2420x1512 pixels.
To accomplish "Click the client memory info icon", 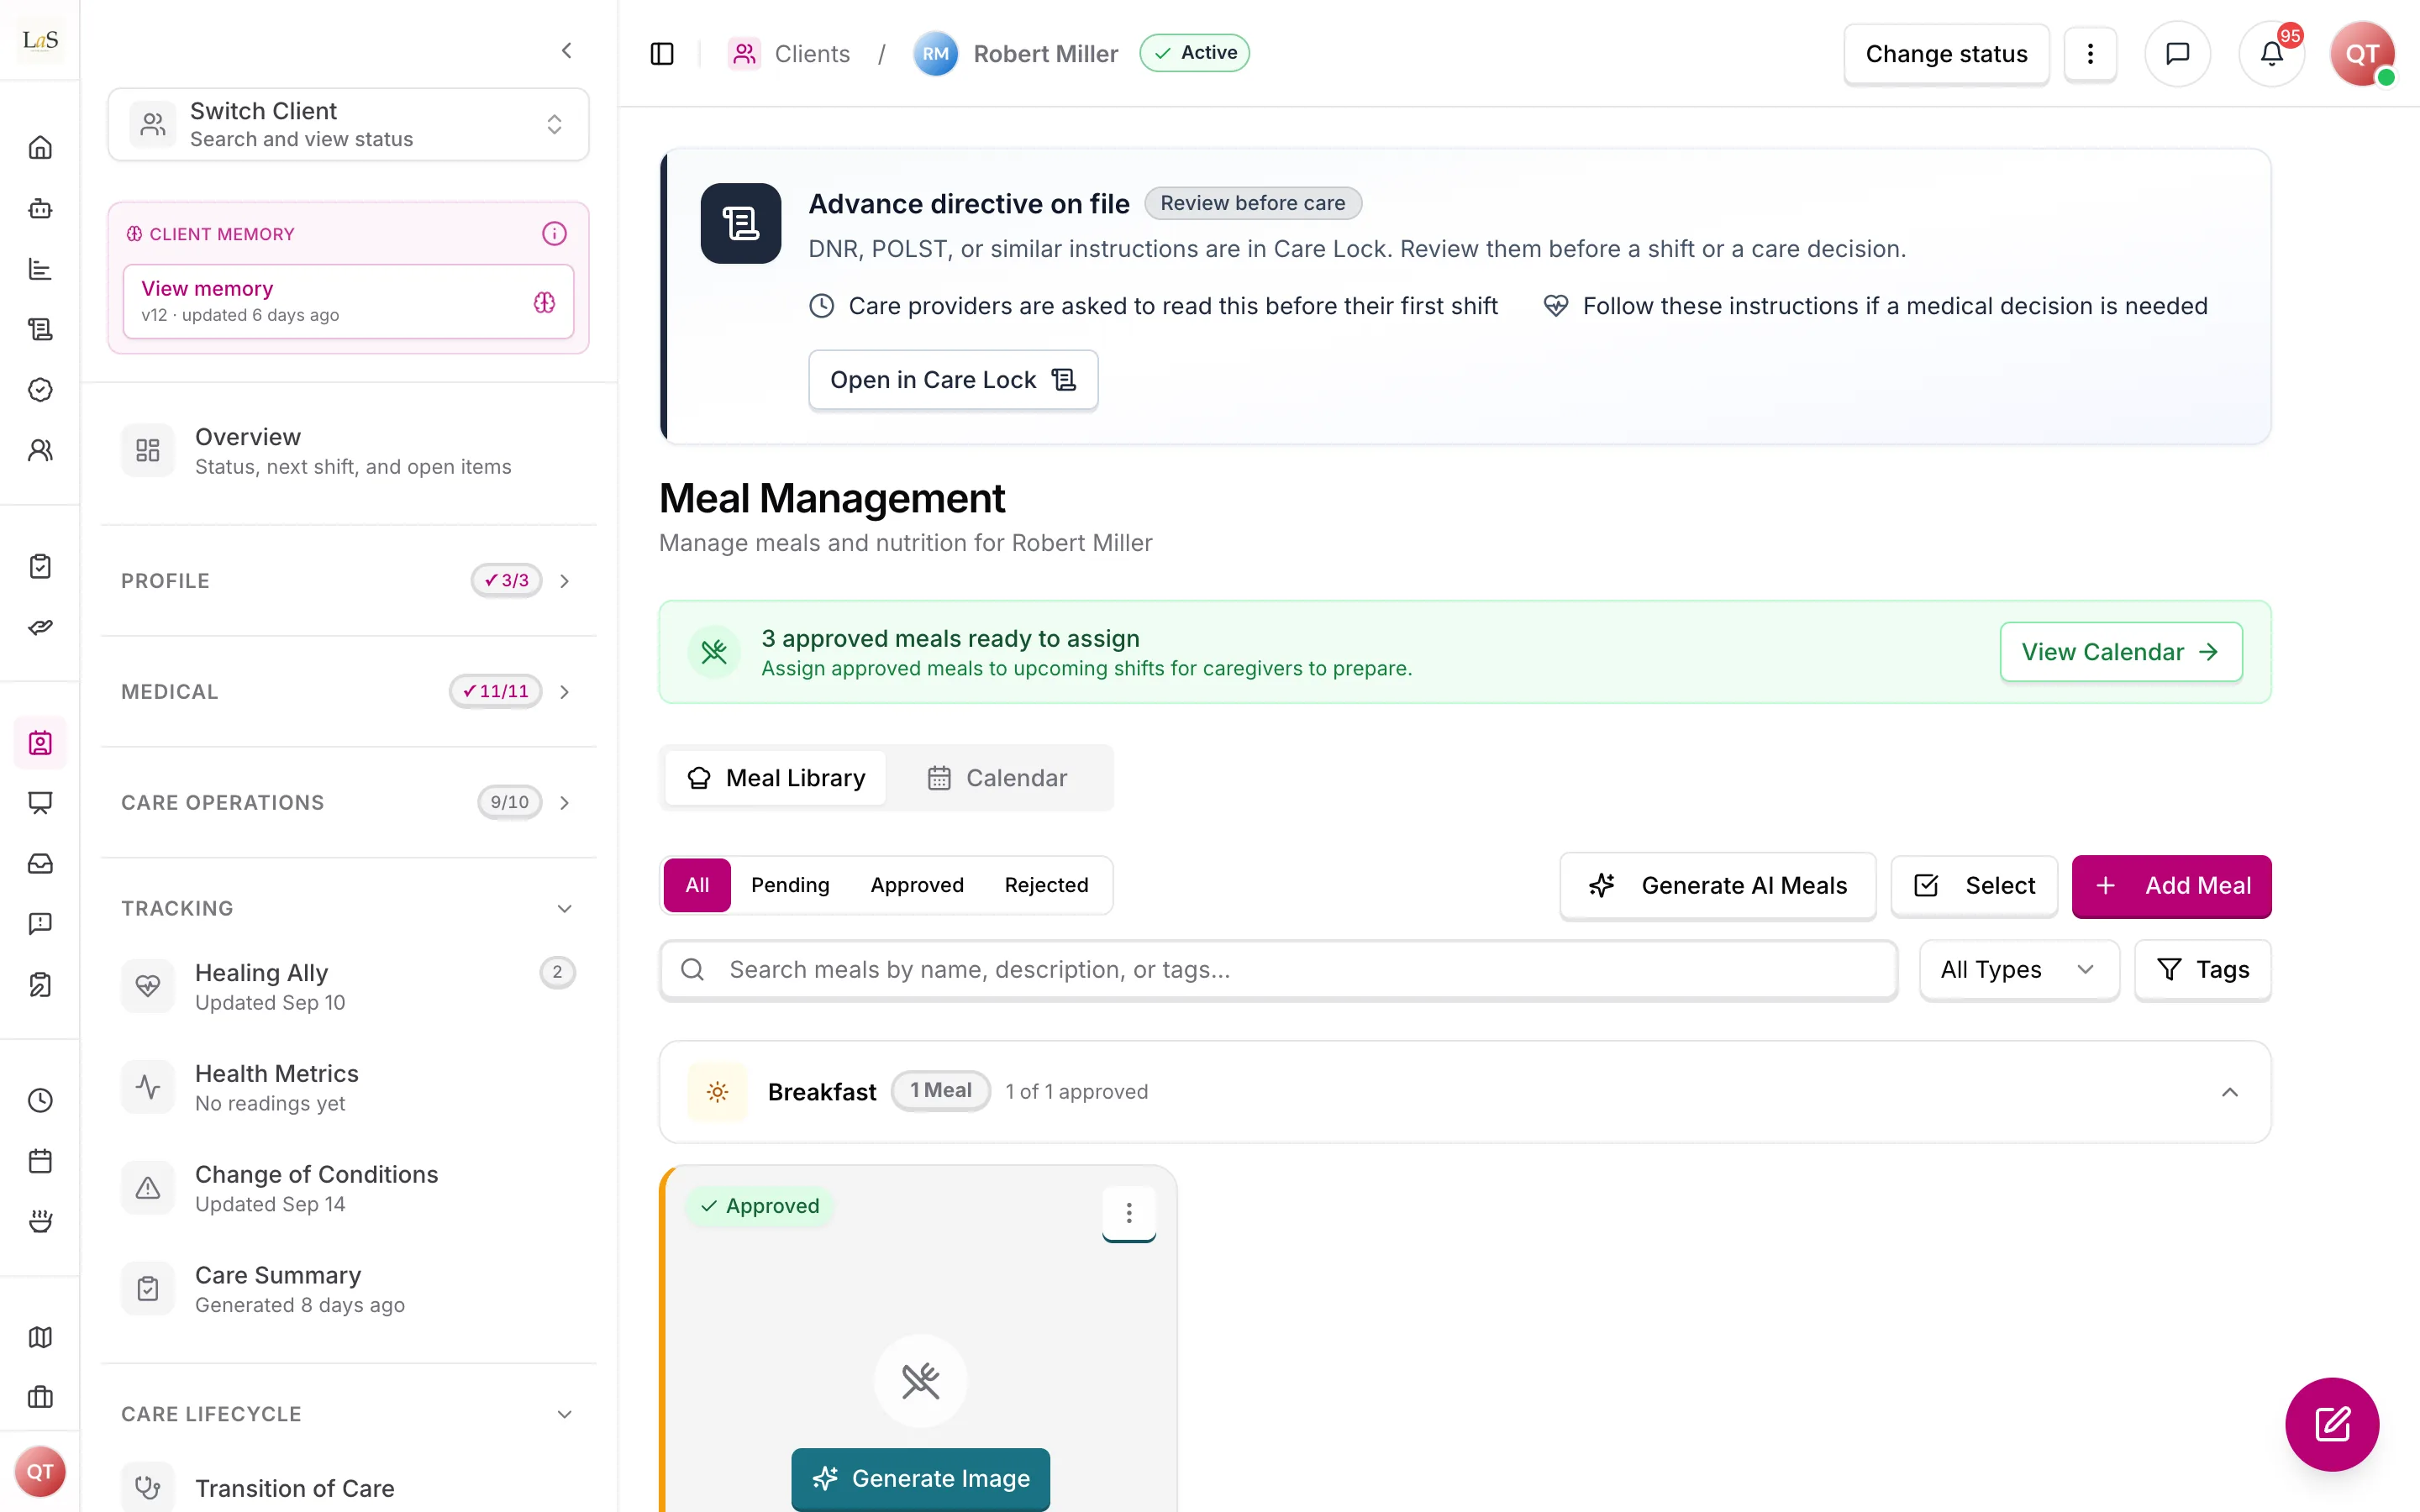I will pos(554,233).
